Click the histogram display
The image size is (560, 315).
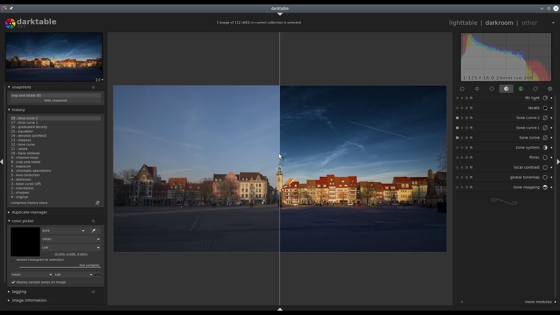pyautogui.click(x=506, y=57)
